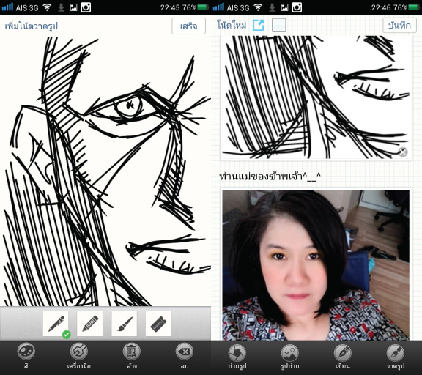Select the pencil drawing tool
The image size is (422, 375).
(x=89, y=324)
